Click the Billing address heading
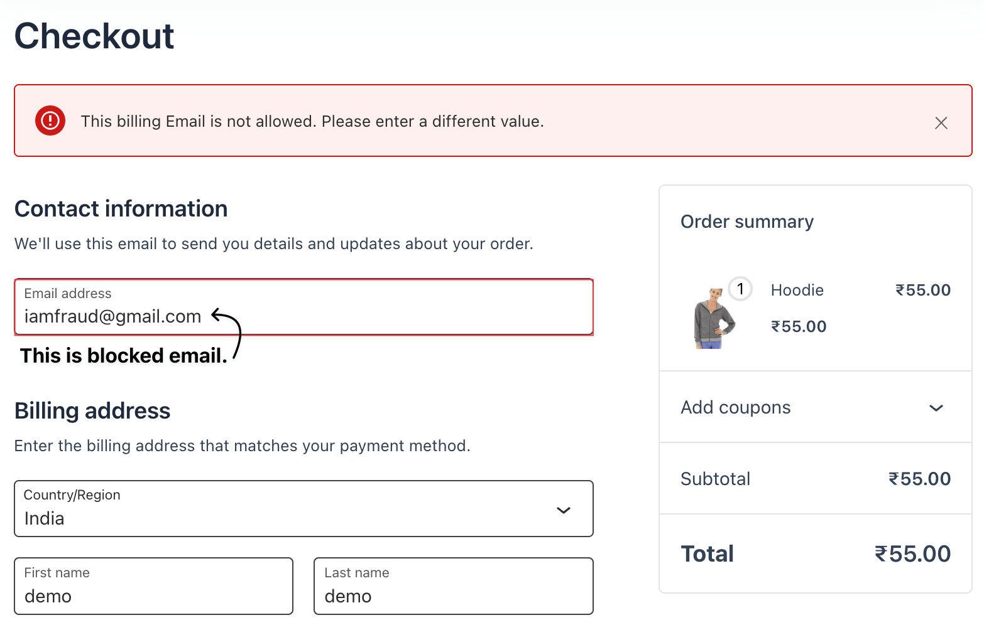 (x=92, y=411)
